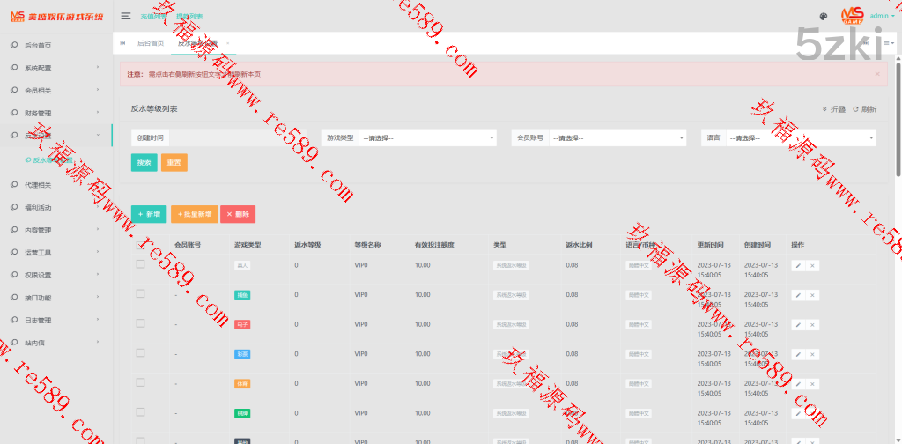Check the third table row checkbox
The height and width of the screenshot is (444, 902).
coord(140,324)
